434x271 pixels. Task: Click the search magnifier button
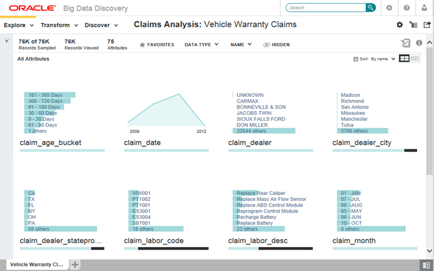click(x=370, y=7)
